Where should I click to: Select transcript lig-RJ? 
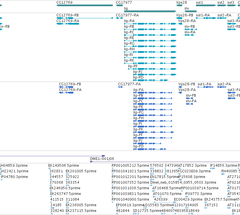[x=155, y=75]
